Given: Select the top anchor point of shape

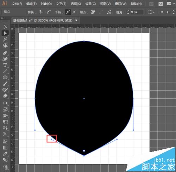Looking at the screenshot, I should 84,41.
